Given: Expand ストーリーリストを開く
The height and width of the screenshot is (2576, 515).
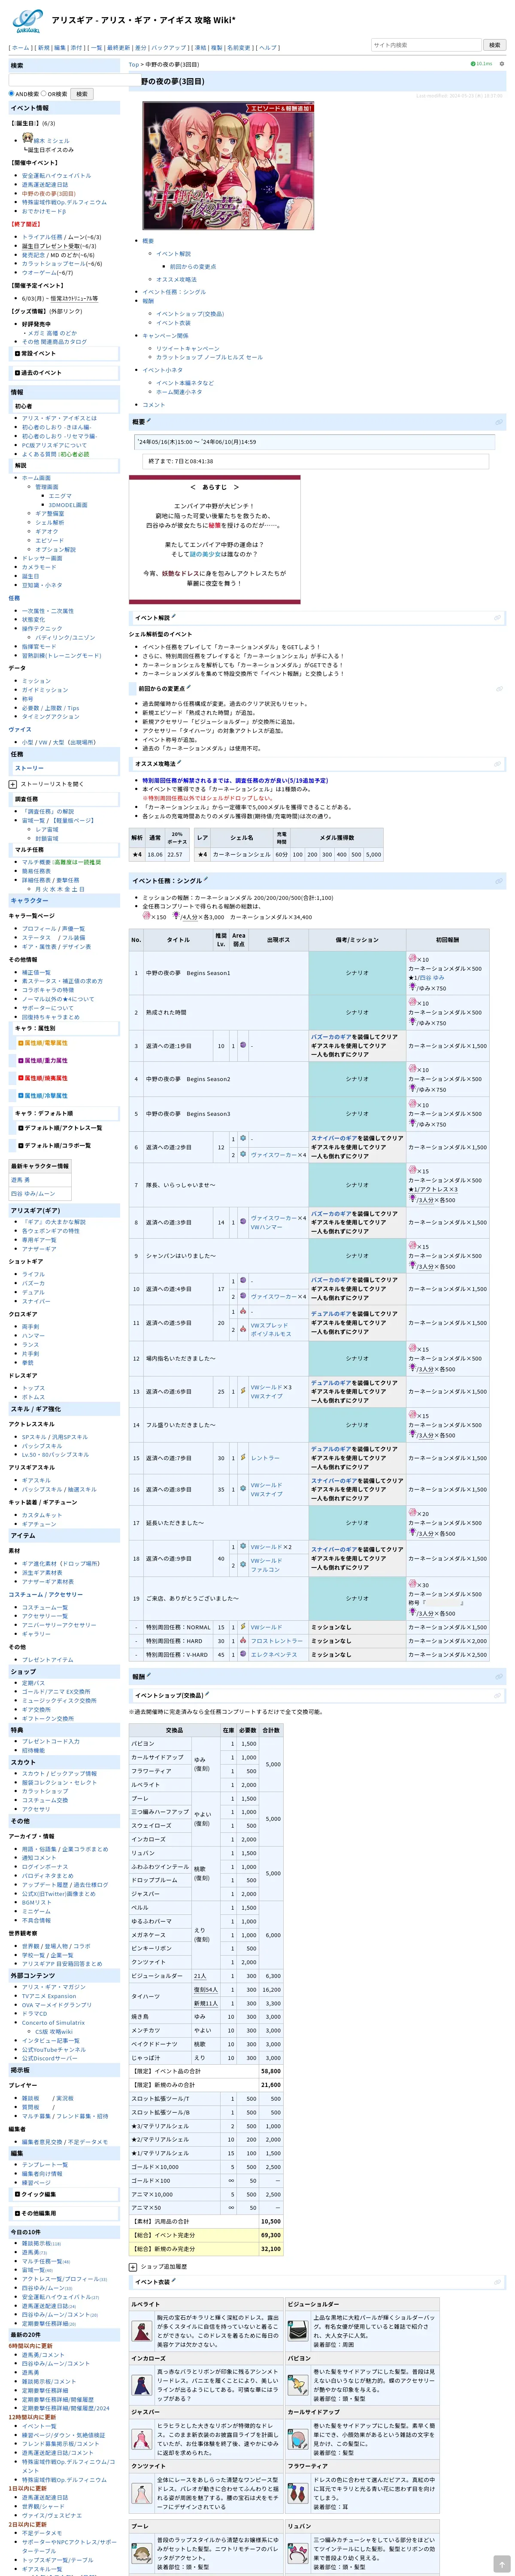Looking at the screenshot, I should click(x=12, y=784).
